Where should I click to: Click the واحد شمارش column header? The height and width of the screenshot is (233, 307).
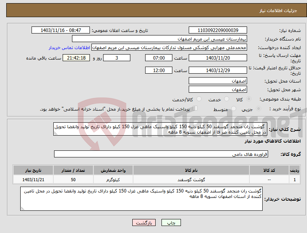coord(113,170)
